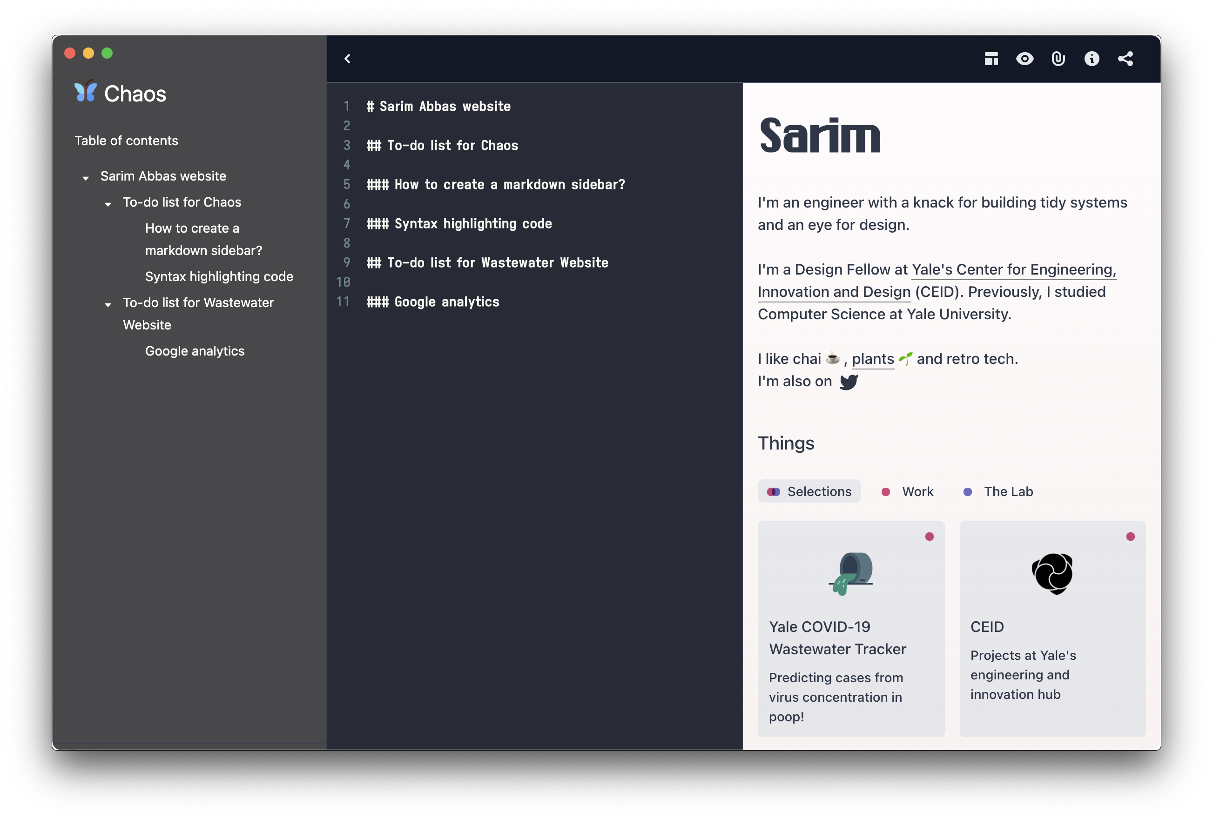Click editor line '## To-do list for Wastewater Website'
Screen dimensions: 1213x819
[x=487, y=263]
